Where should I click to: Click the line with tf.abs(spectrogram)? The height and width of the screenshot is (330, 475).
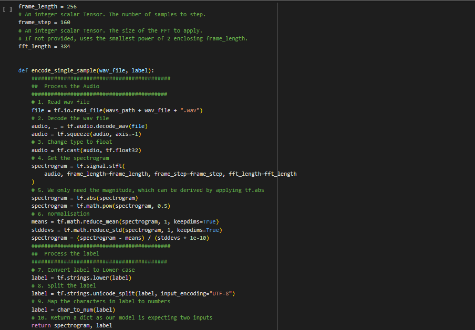coord(85,198)
